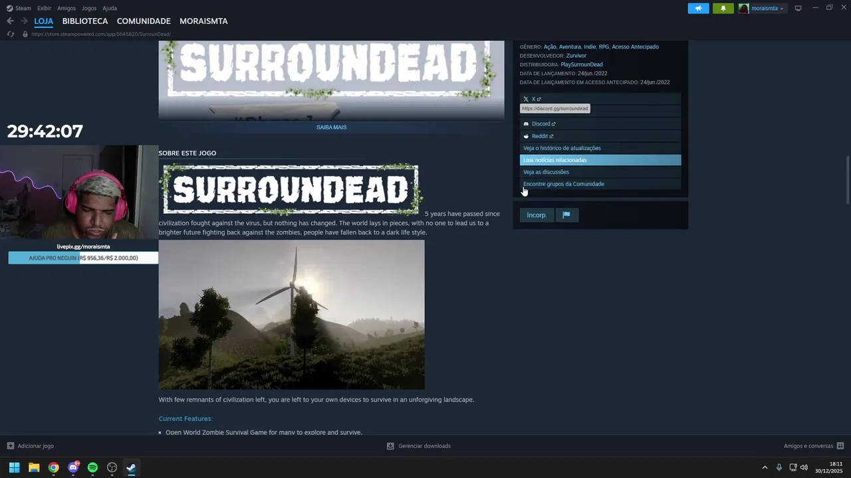Open publisher PlaySurrounDead link

pyautogui.click(x=582, y=64)
